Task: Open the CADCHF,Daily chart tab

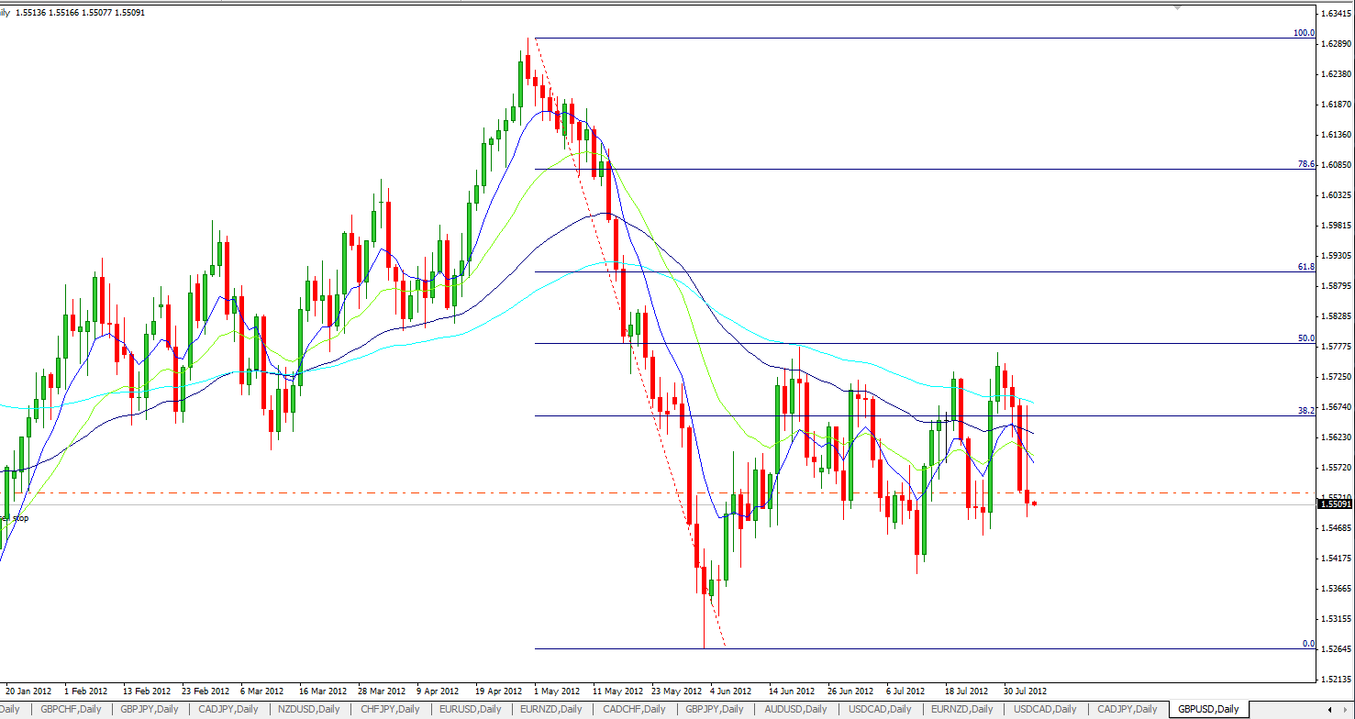Action: pos(633,709)
